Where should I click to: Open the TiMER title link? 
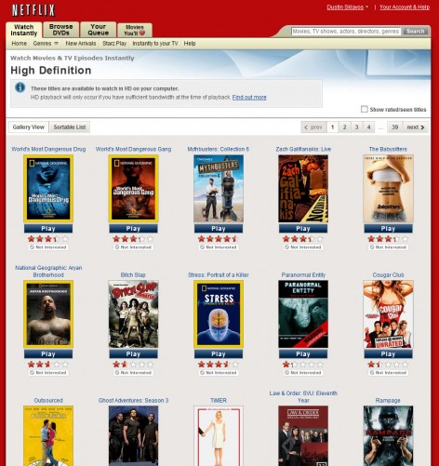[219, 401]
